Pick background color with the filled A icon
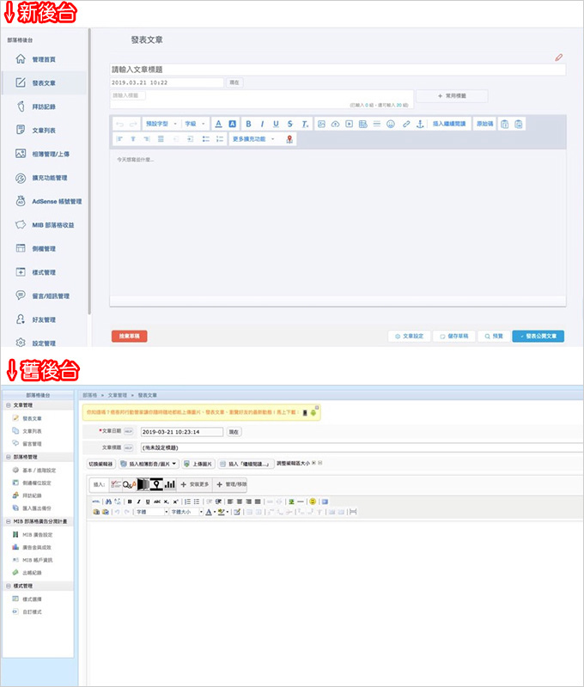584x687 pixels. click(x=233, y=124)
